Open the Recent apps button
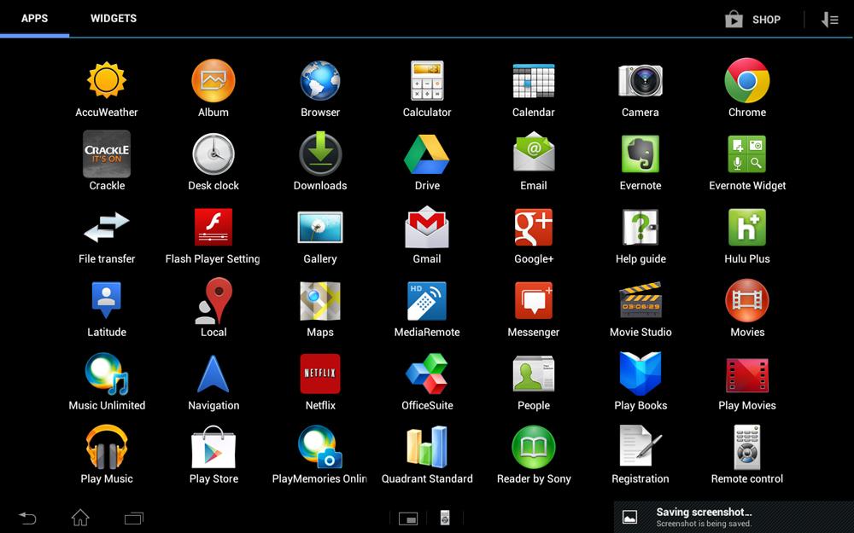The width and height of the screenshot is (854, 533). [134, 518]
